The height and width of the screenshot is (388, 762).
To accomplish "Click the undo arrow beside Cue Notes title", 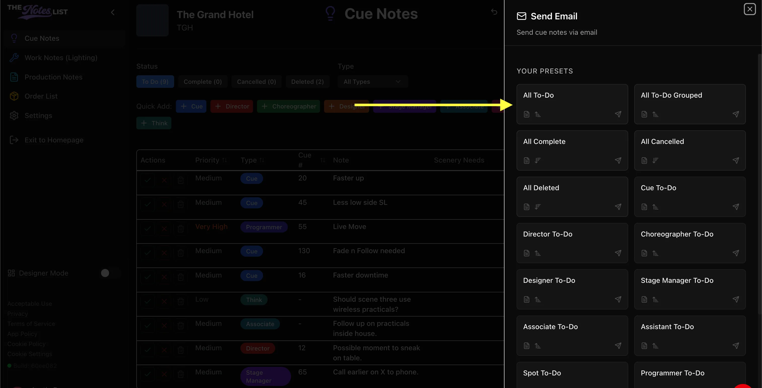I will click(494, 12).
